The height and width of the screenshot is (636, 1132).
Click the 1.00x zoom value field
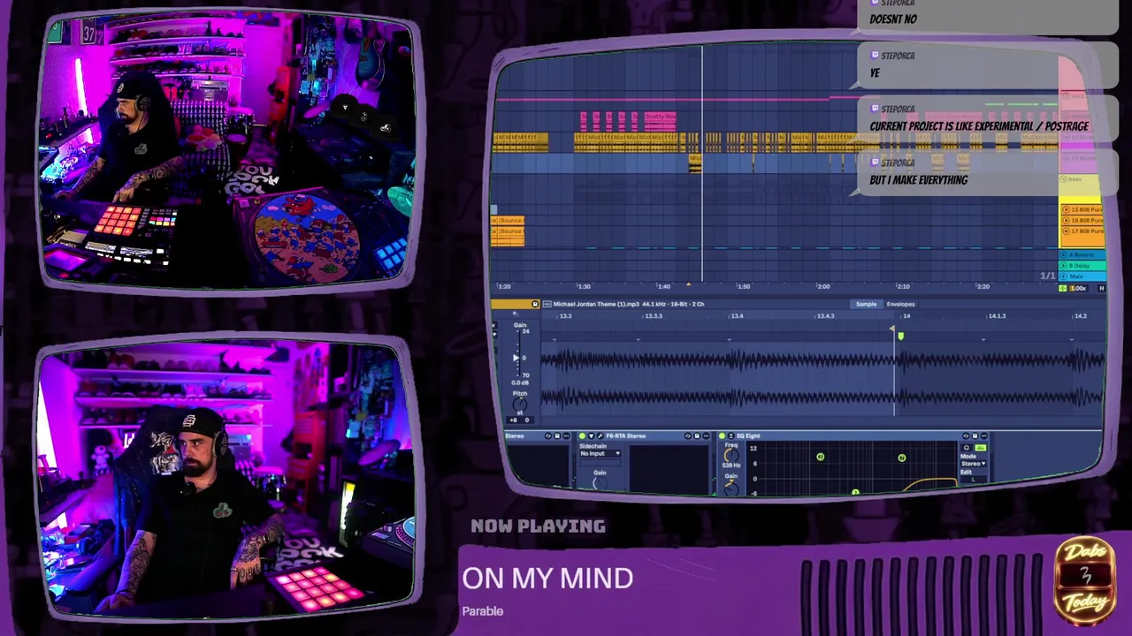(1078, 288)
